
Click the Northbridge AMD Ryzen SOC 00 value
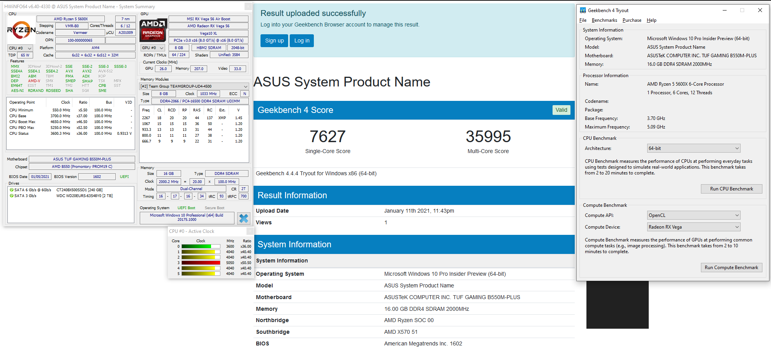[x=409, y=320]
